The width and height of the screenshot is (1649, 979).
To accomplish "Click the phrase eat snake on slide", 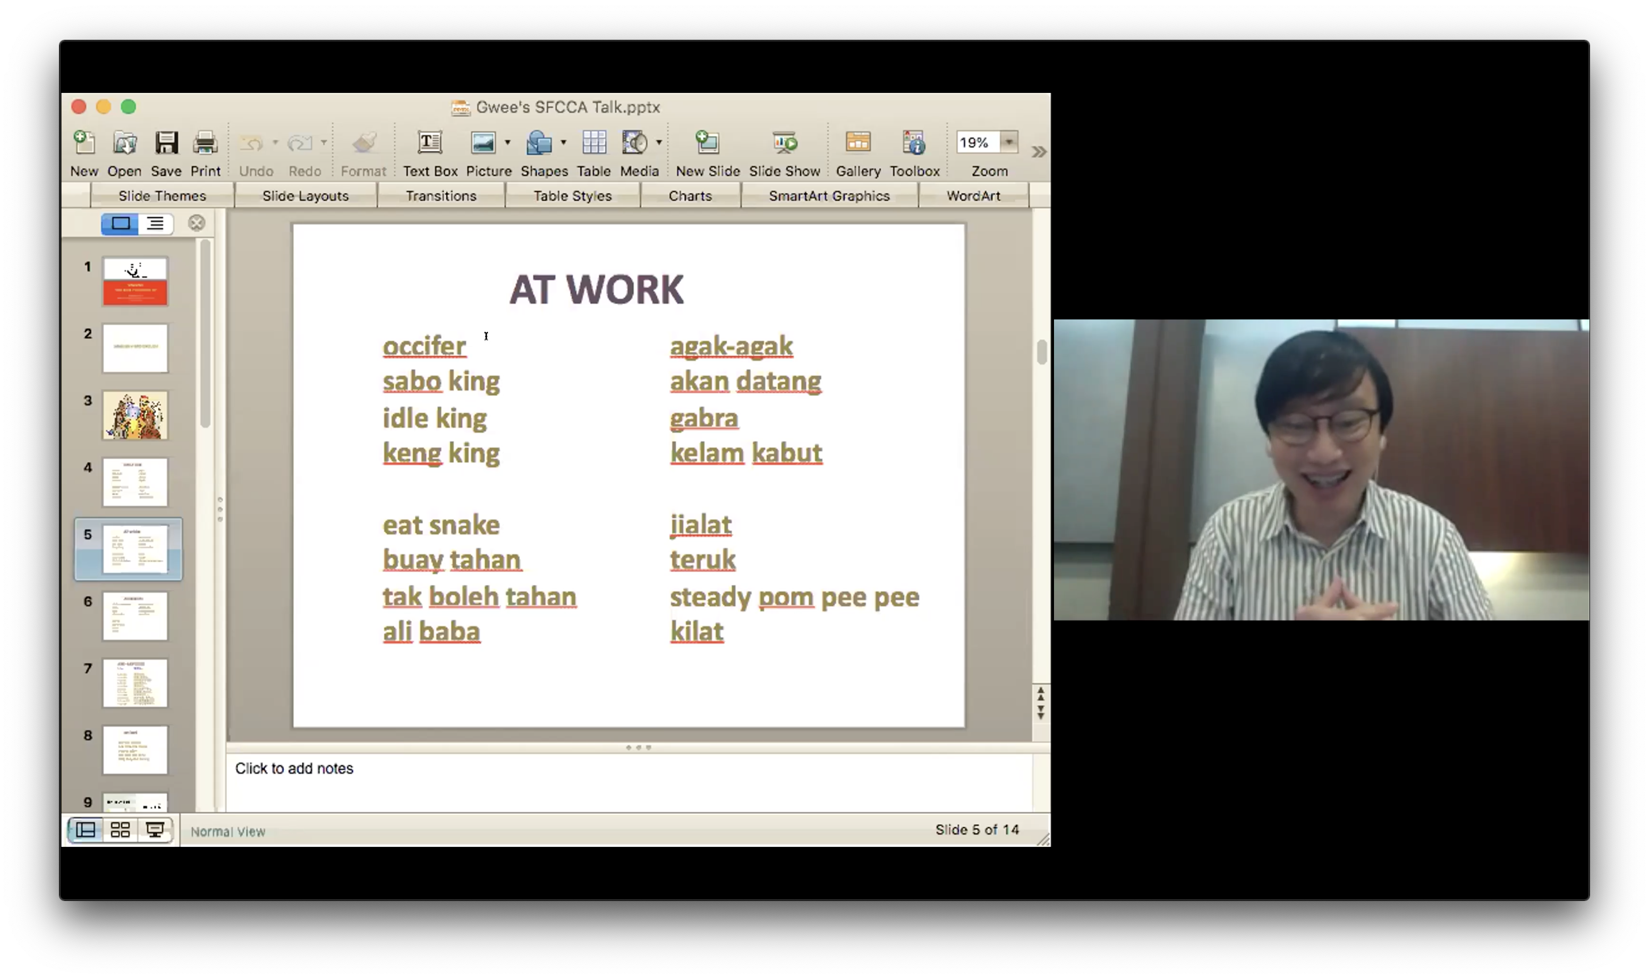I will click(x=441, y=525).
